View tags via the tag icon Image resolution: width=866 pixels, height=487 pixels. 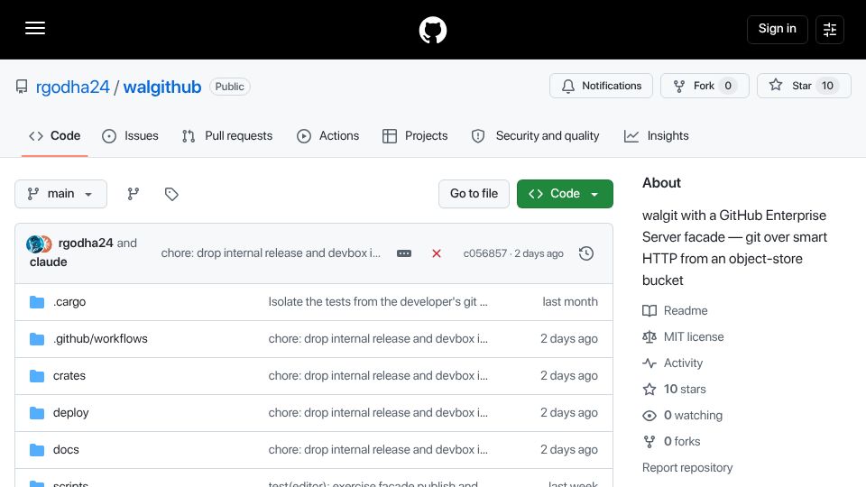[x=171, y=194]
